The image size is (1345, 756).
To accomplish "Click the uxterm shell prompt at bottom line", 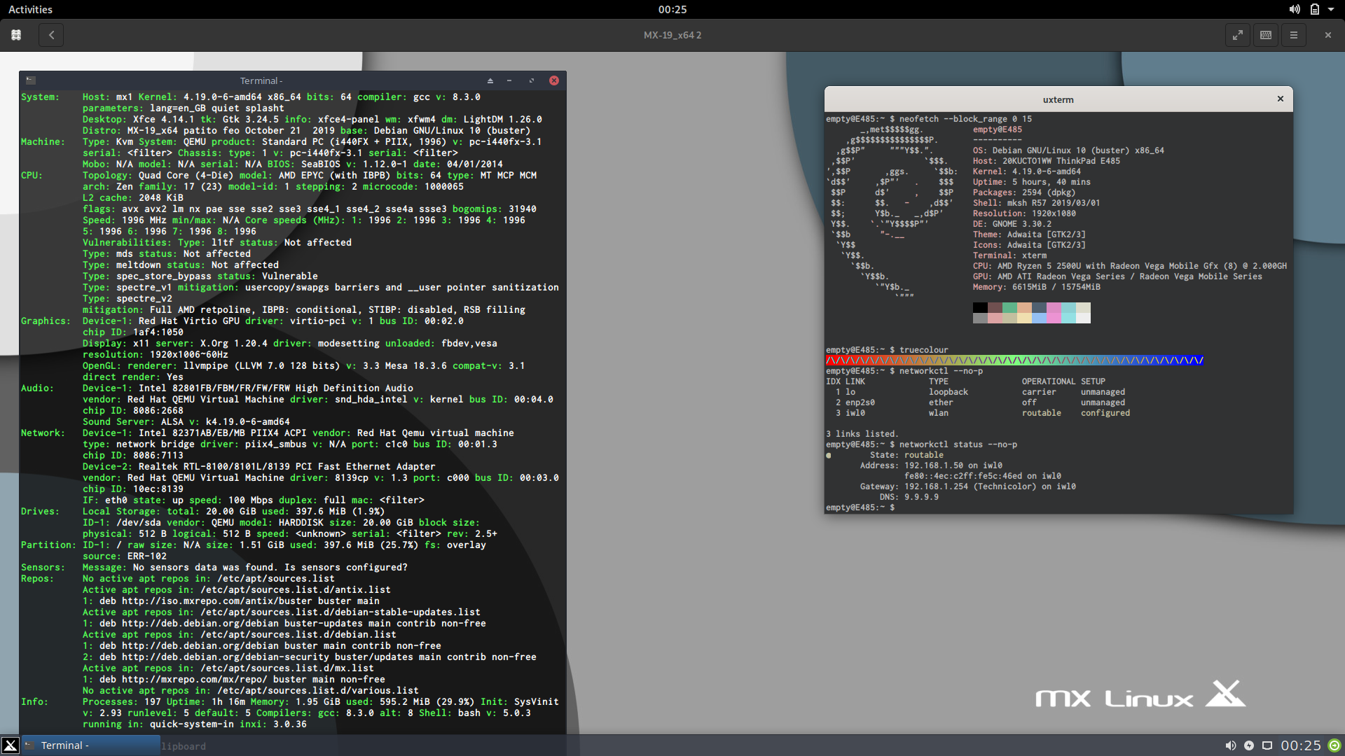I will pyautogui.click(x=860, y=507).
